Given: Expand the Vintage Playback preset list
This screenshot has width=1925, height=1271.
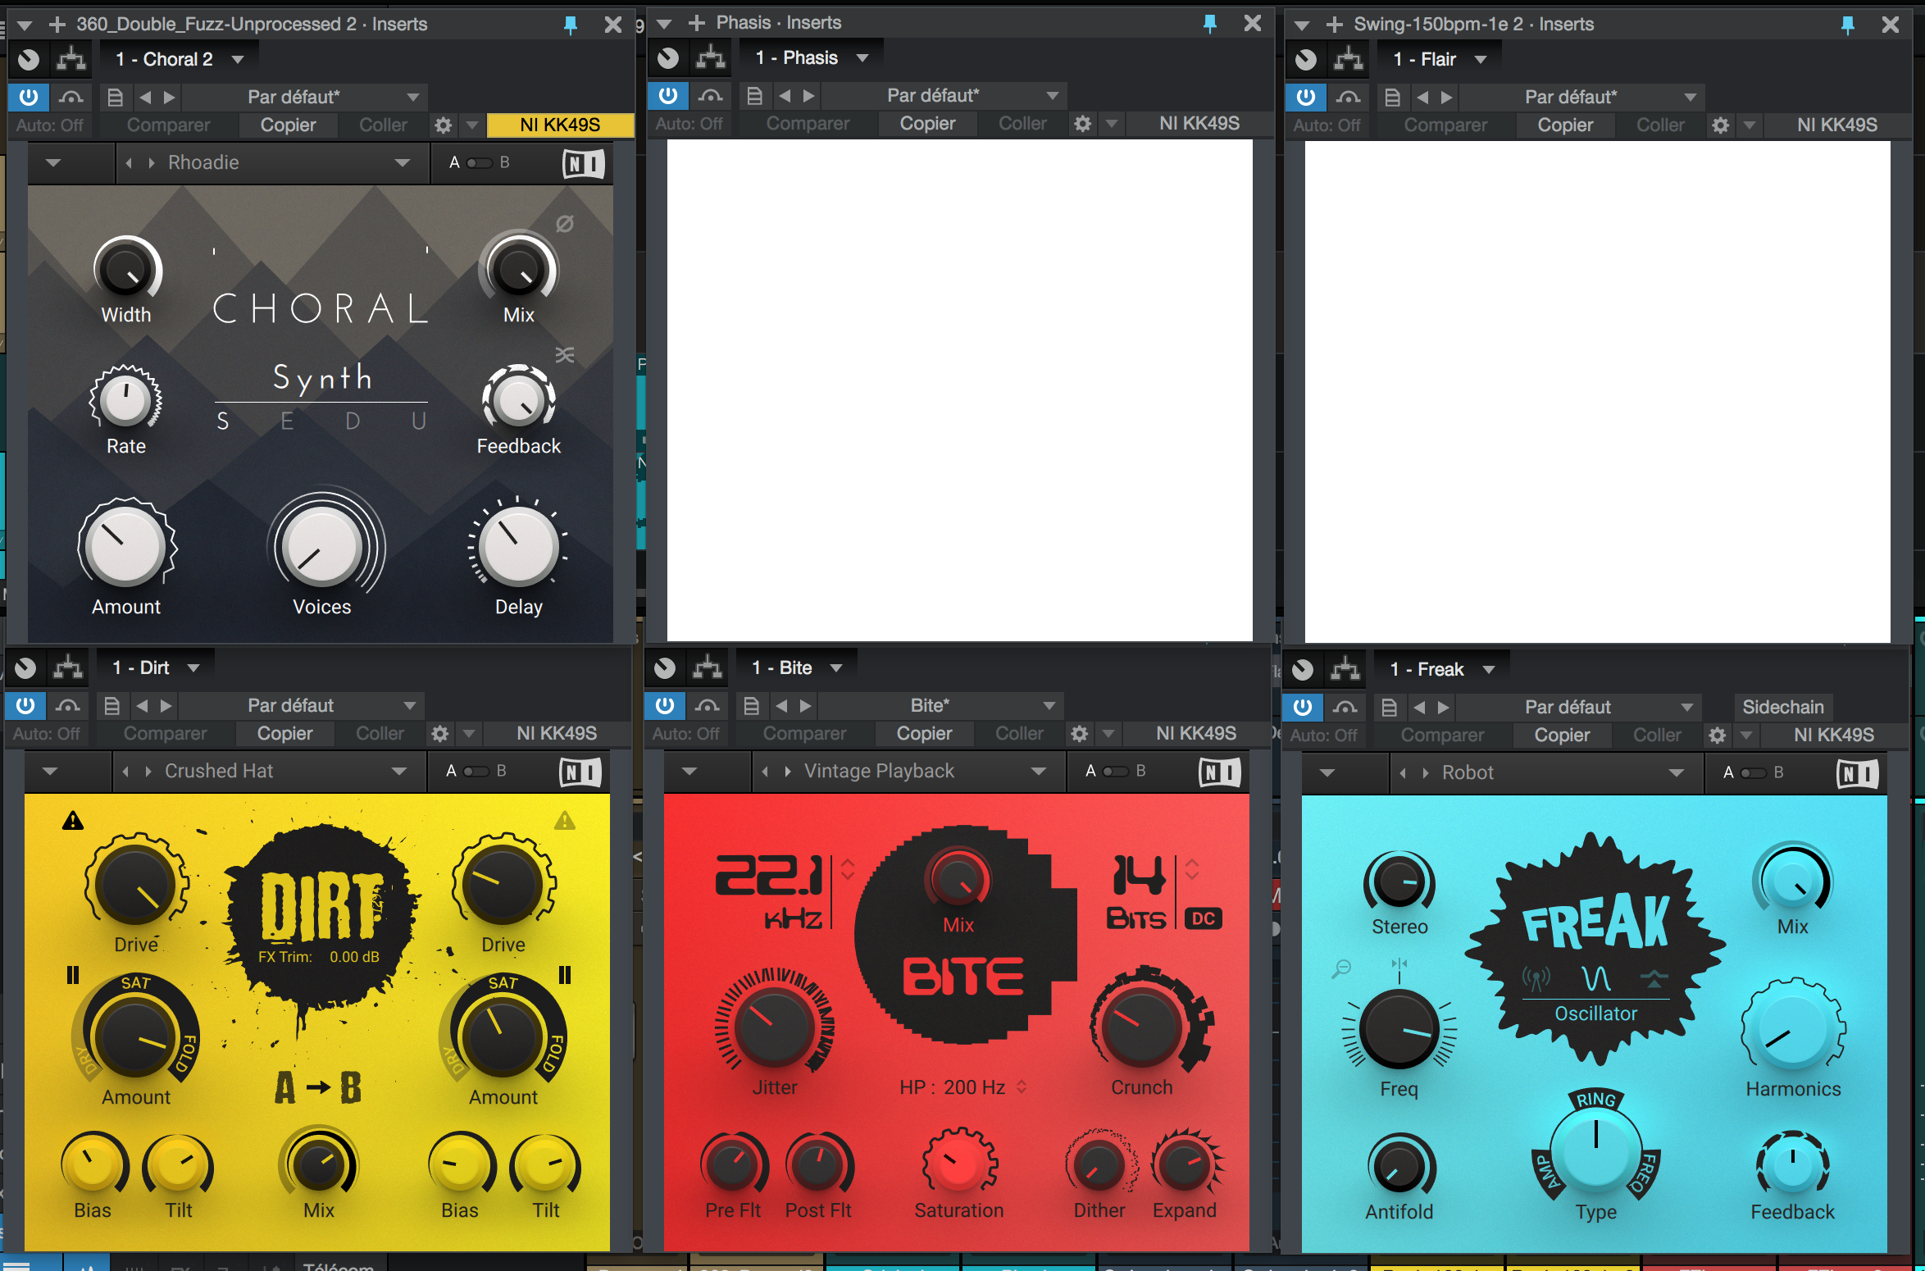Looking at the screenshot, I should 1038,772.
